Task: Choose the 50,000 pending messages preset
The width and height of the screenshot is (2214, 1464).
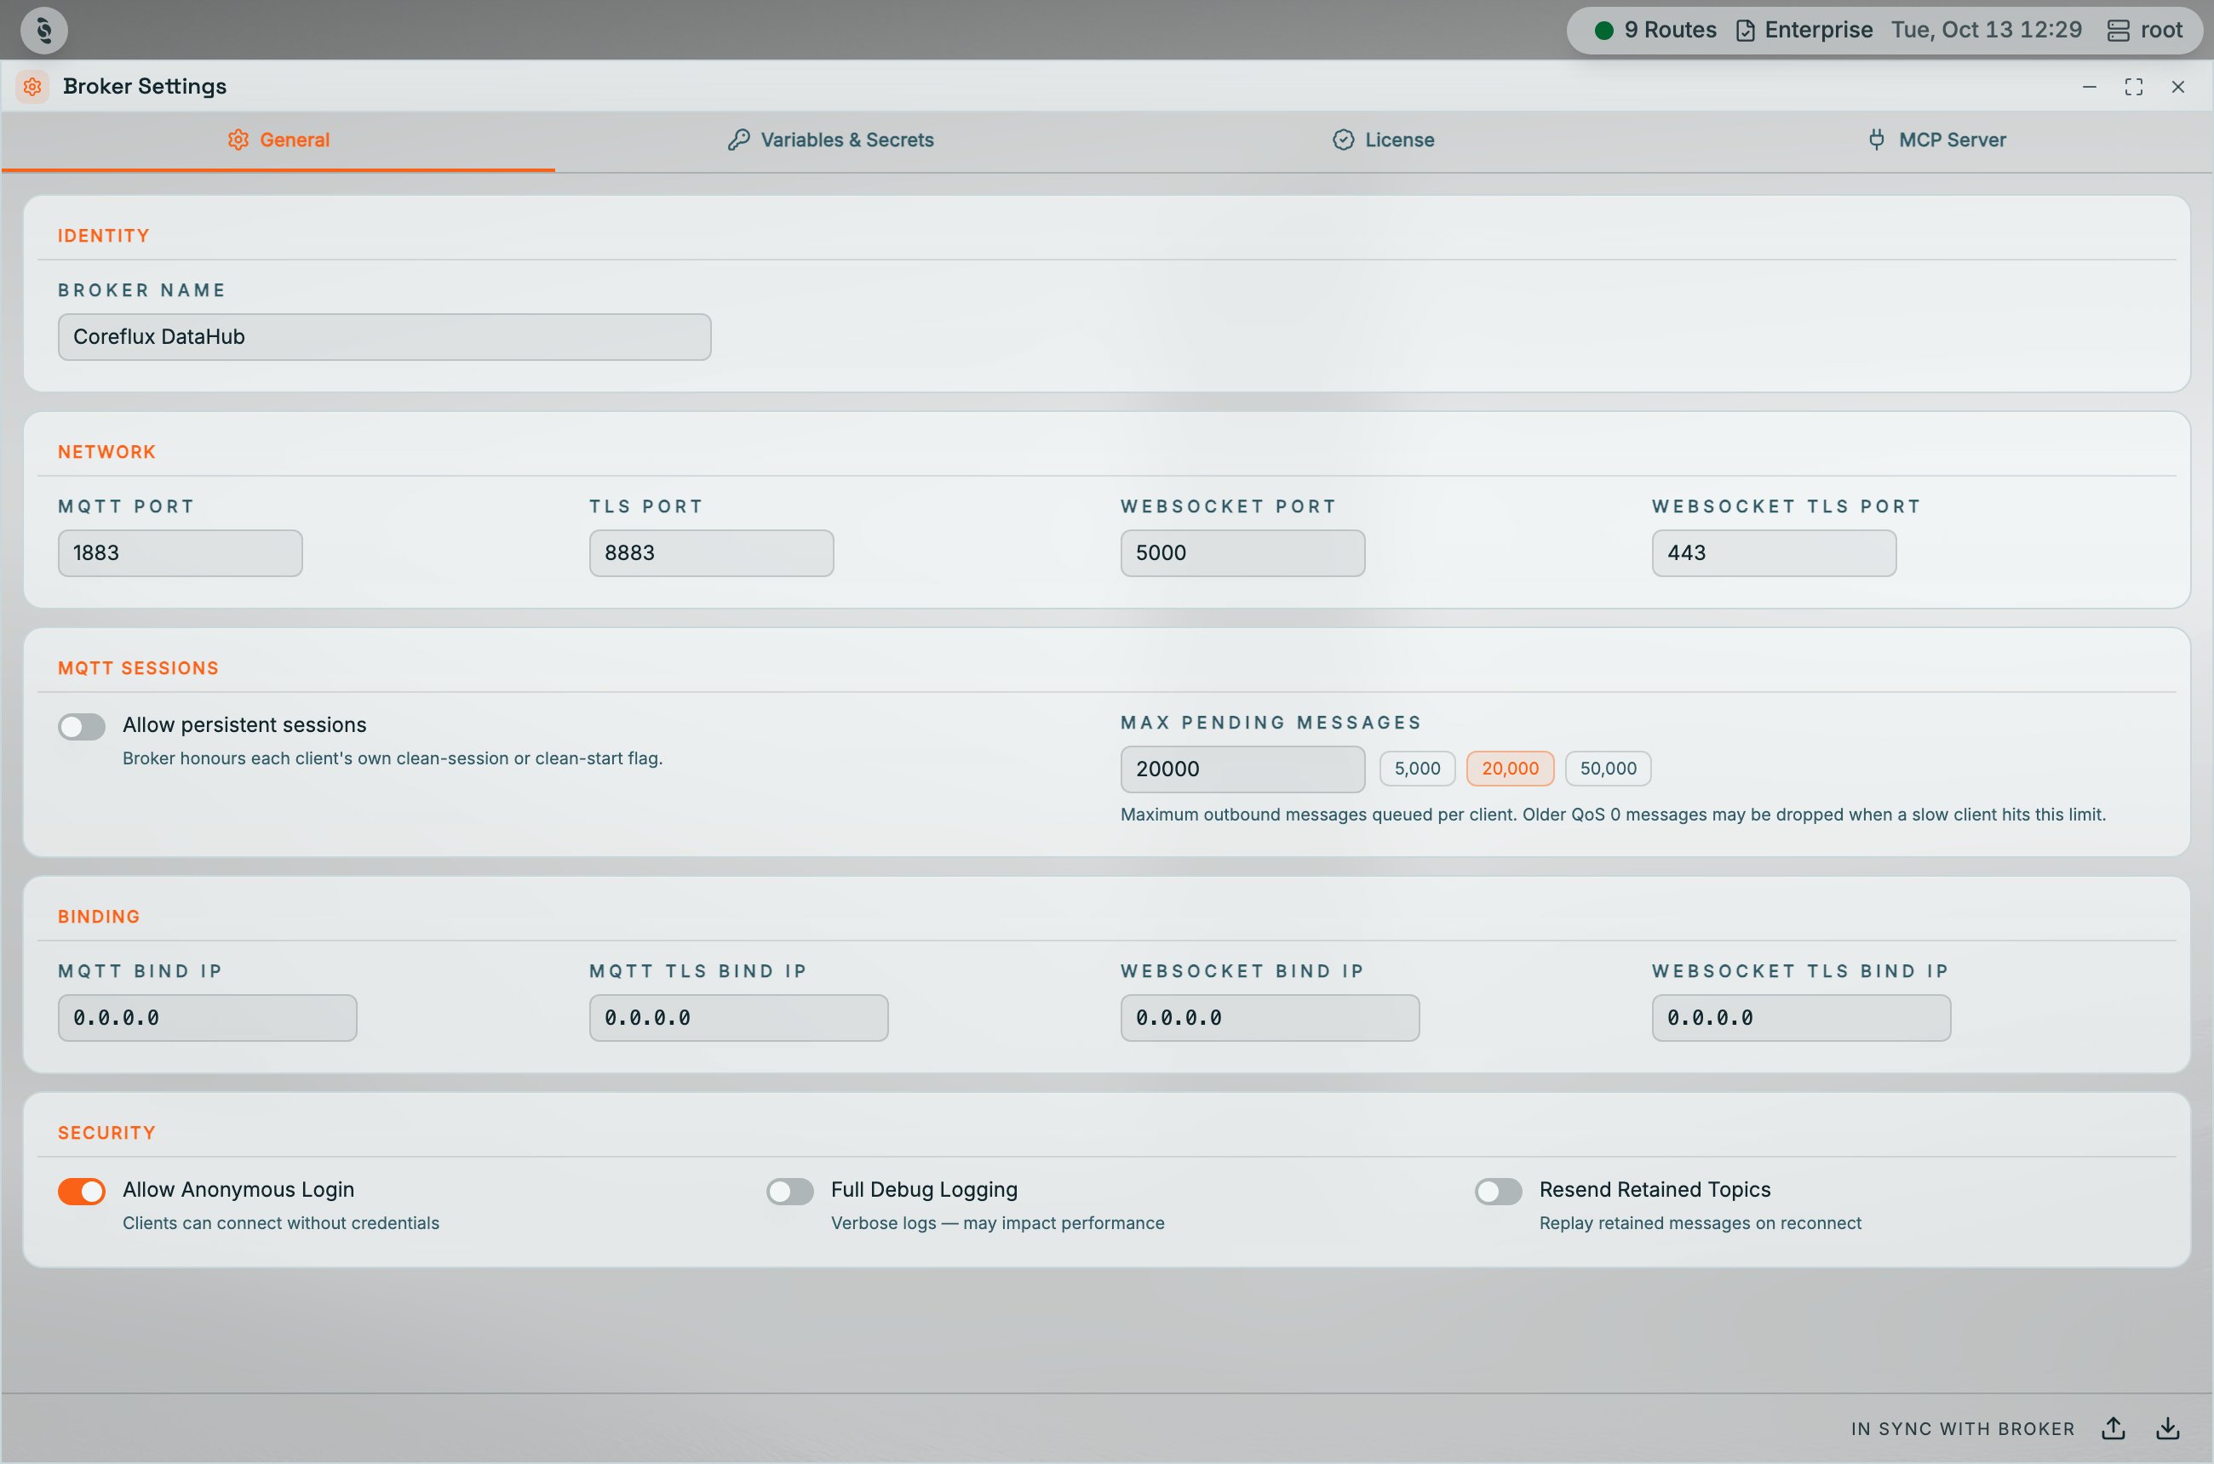Action: click(1608, 769)
